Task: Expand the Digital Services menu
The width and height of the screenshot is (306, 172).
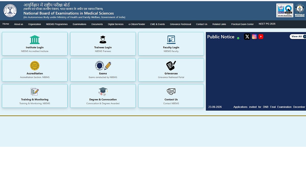Action: [x=116, y=24]
